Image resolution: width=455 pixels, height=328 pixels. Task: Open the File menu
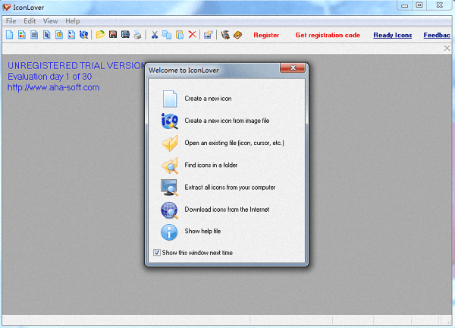[x=11, y=20]
